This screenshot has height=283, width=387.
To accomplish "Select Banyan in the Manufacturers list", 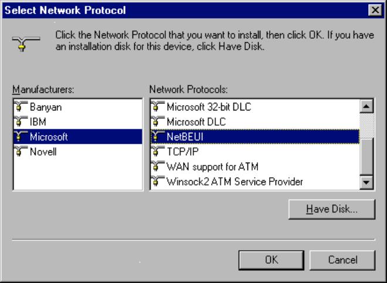I will [x=45, y=107].
